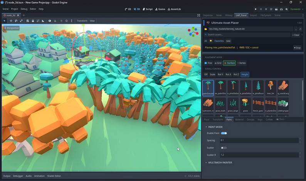Click the Scatter R value stepper arrows
This screenshot has width=306, height=181.
pos(300,155)
